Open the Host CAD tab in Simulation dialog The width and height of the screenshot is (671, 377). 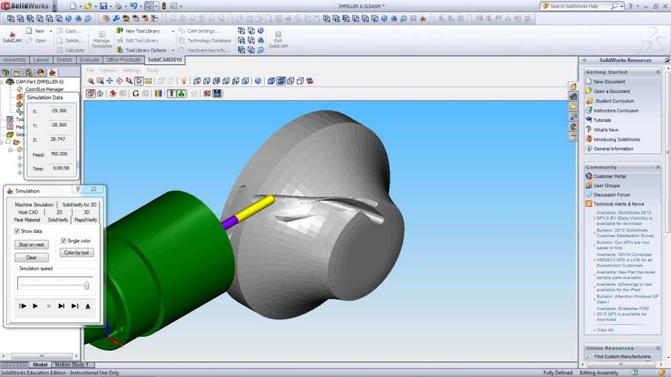point(28,212)
